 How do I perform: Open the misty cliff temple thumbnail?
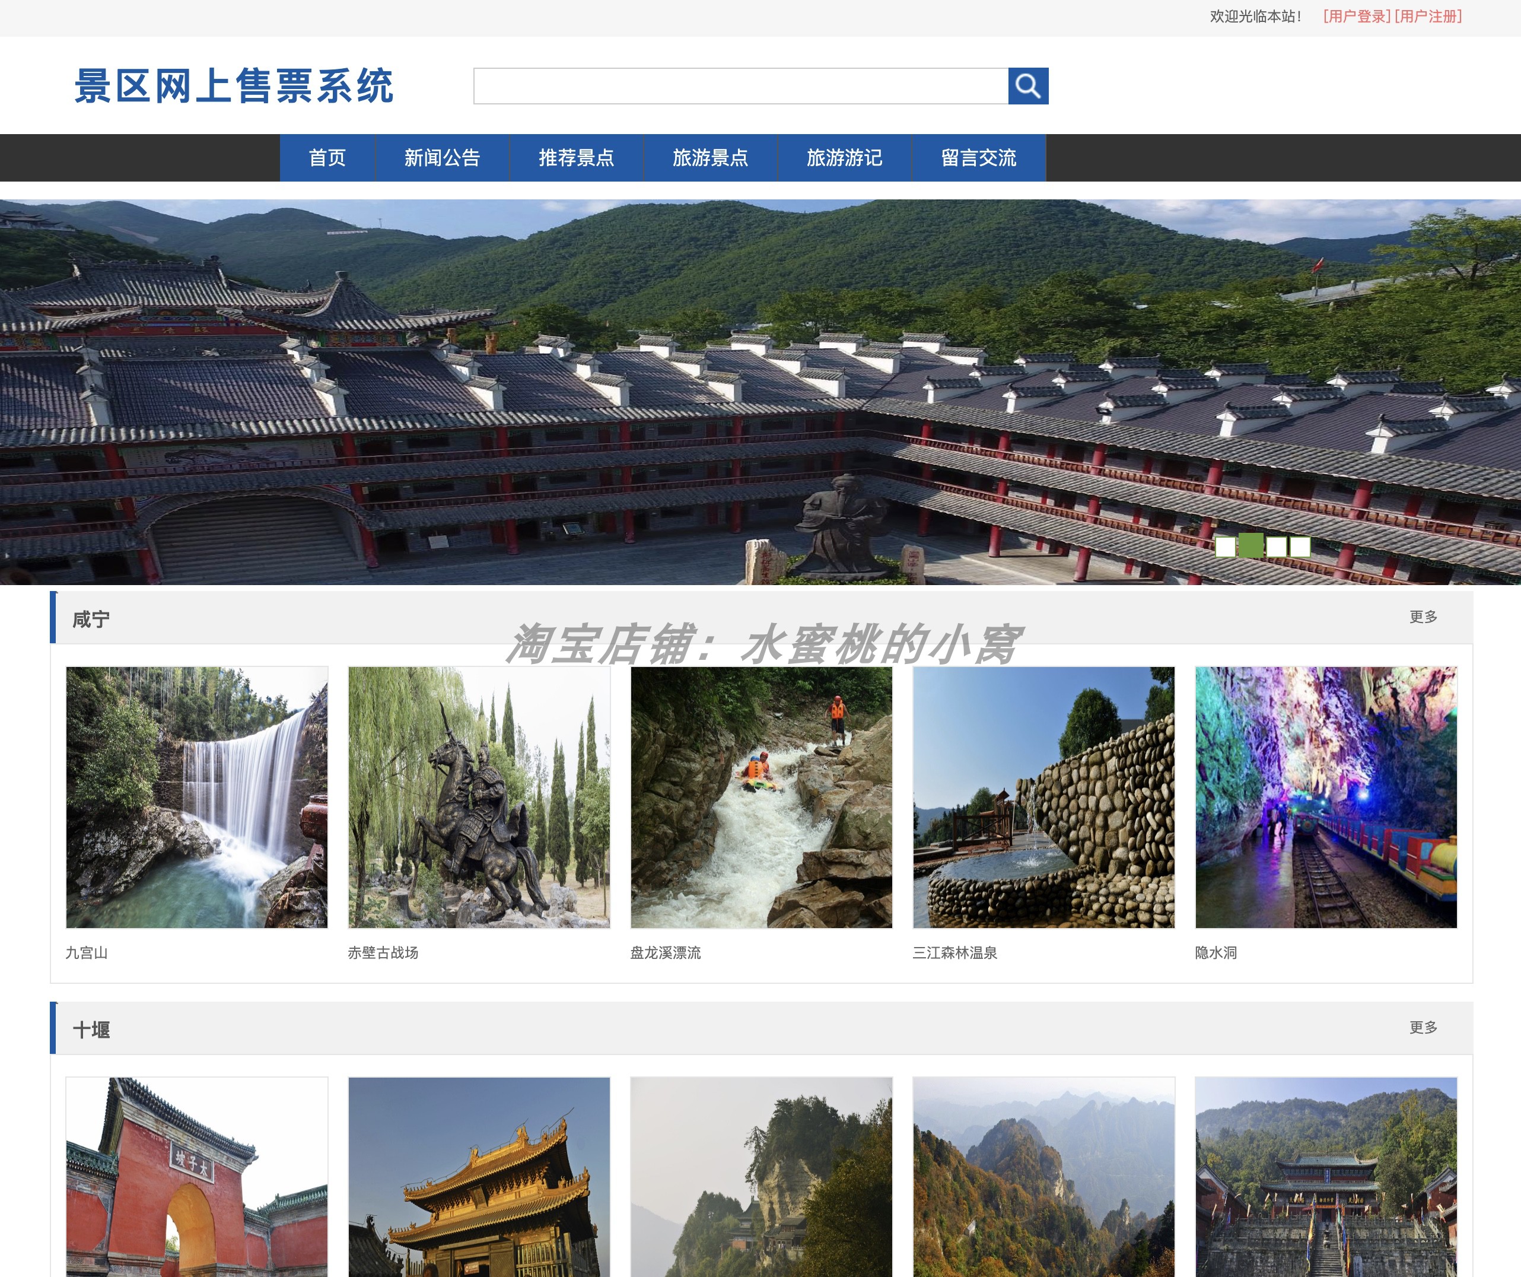pos(761,1177)
